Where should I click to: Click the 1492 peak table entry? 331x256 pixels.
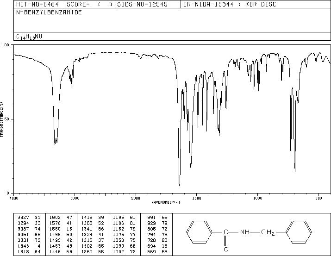pyautogui.click(x=61, y=240)
